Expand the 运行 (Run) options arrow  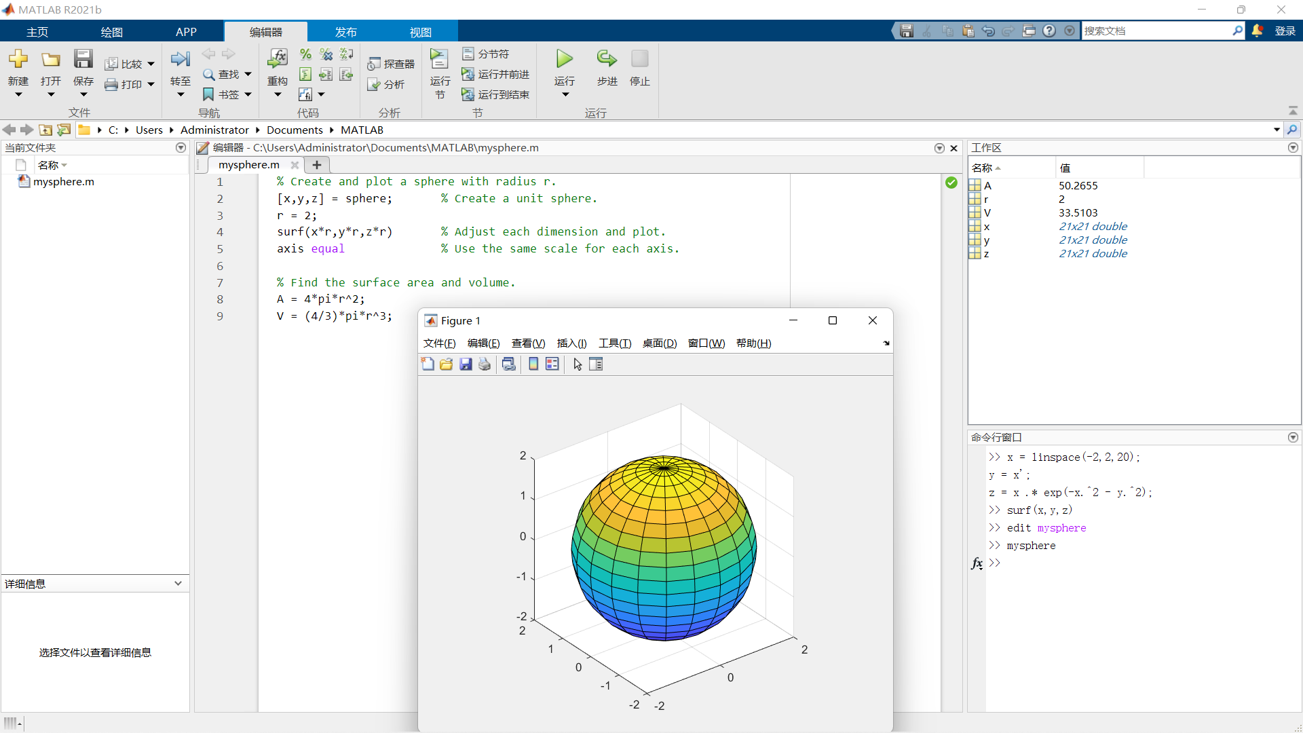(x=565, y=95)
